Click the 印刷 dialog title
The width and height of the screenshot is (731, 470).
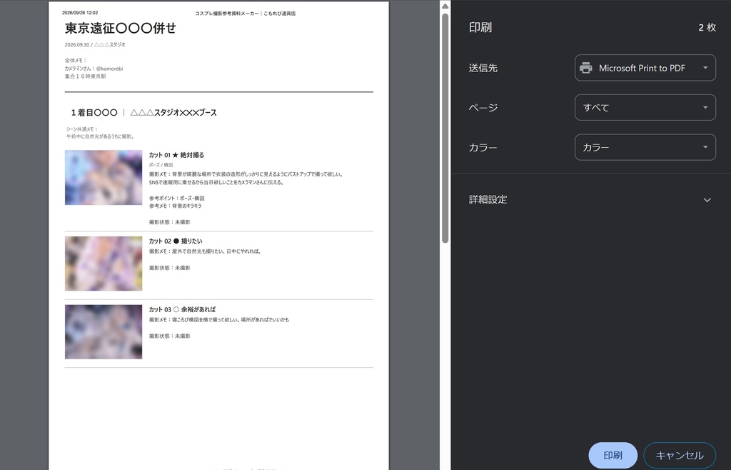pos(480,28)
